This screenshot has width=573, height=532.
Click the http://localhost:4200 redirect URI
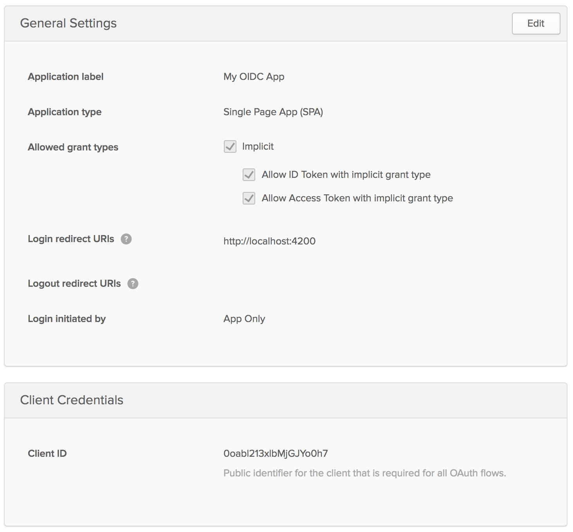tap(269, 241)
